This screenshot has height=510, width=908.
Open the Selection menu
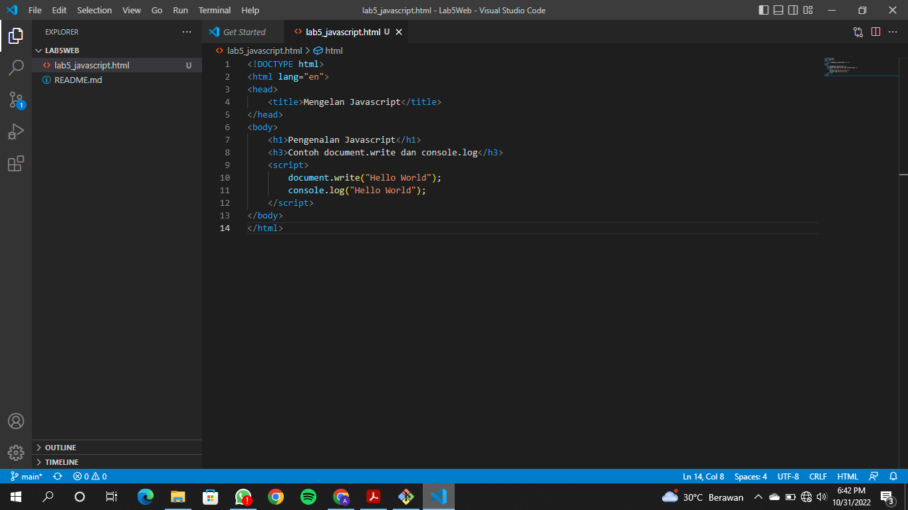coord(94,10)
